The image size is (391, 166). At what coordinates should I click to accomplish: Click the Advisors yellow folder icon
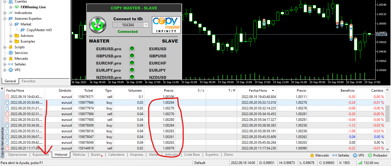coord(17,36)
